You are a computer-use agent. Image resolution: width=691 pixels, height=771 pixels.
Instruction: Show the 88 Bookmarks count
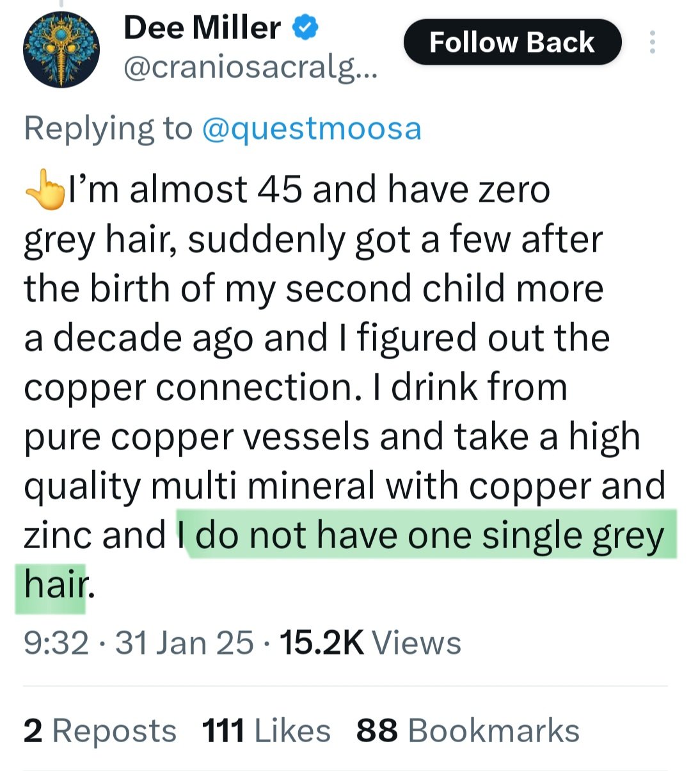(468, 731)
